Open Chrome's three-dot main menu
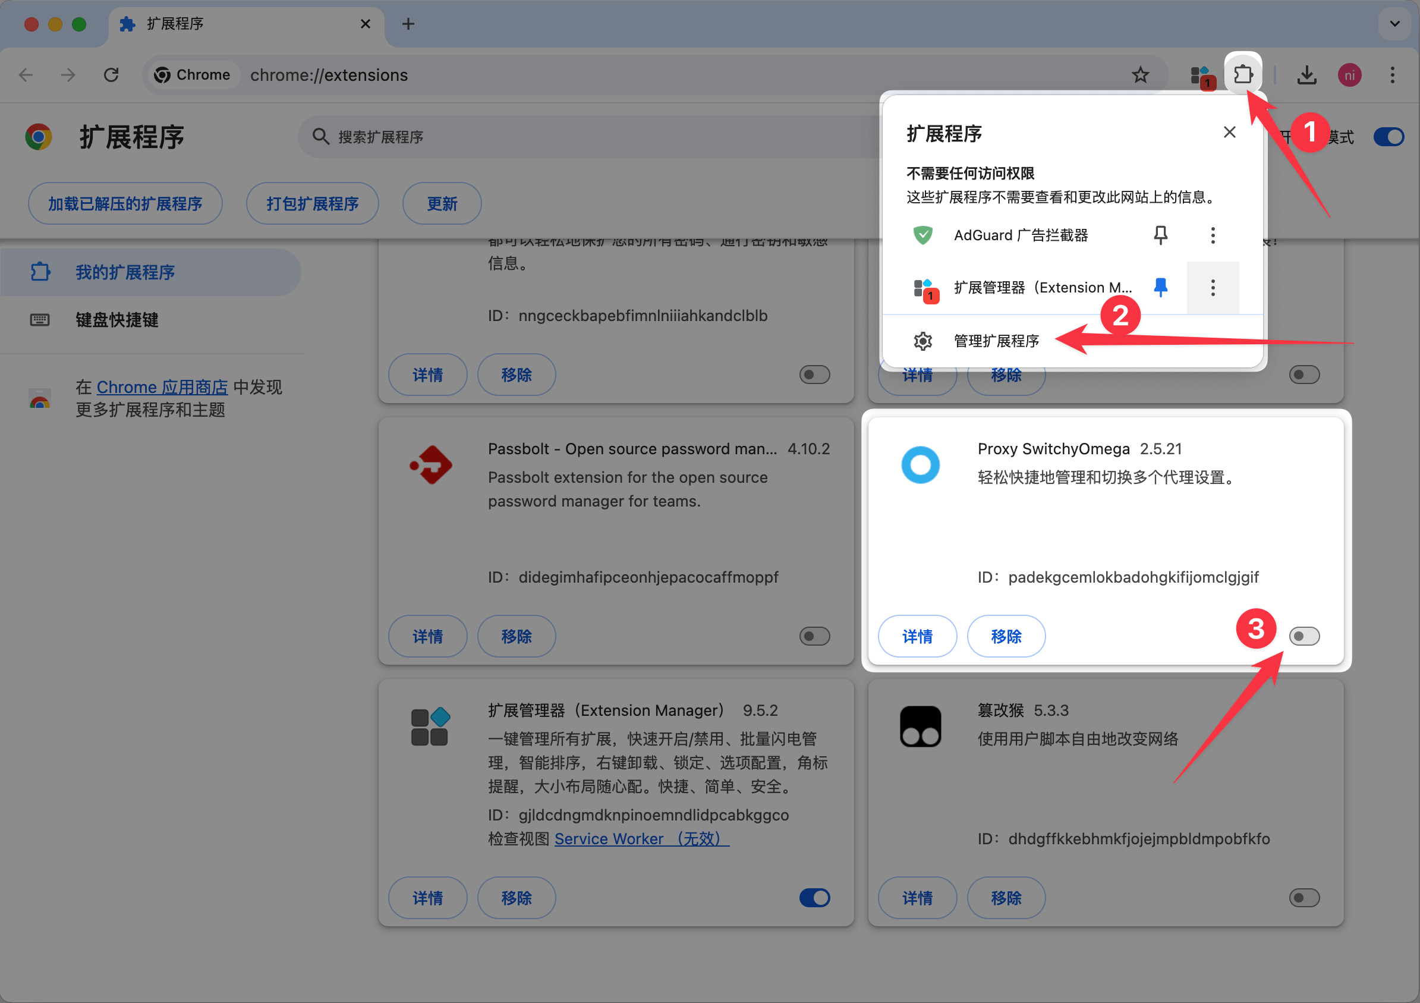Screen dimensions: 1420x1003 (1392, 75)
